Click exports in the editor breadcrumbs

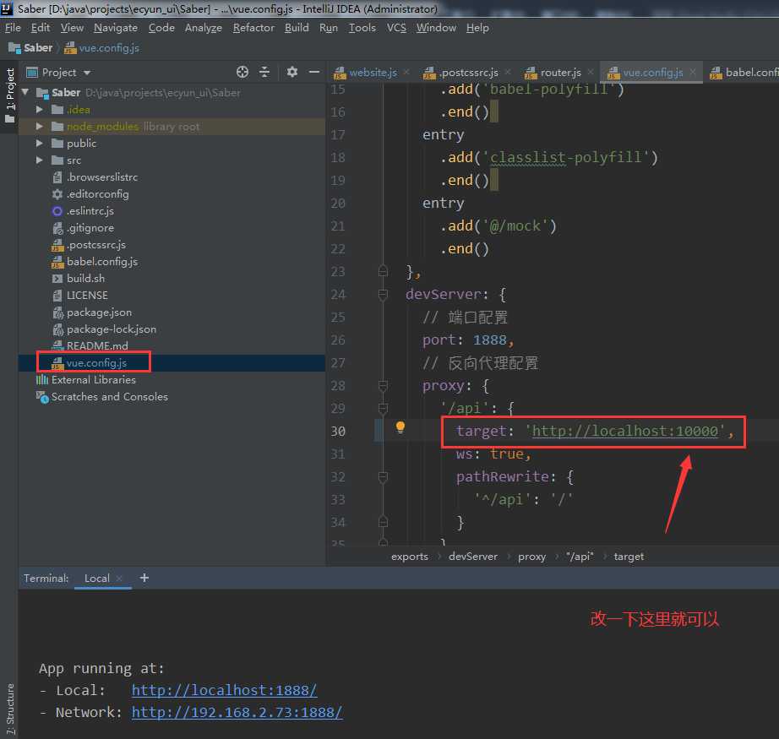(x=410, y=557)
